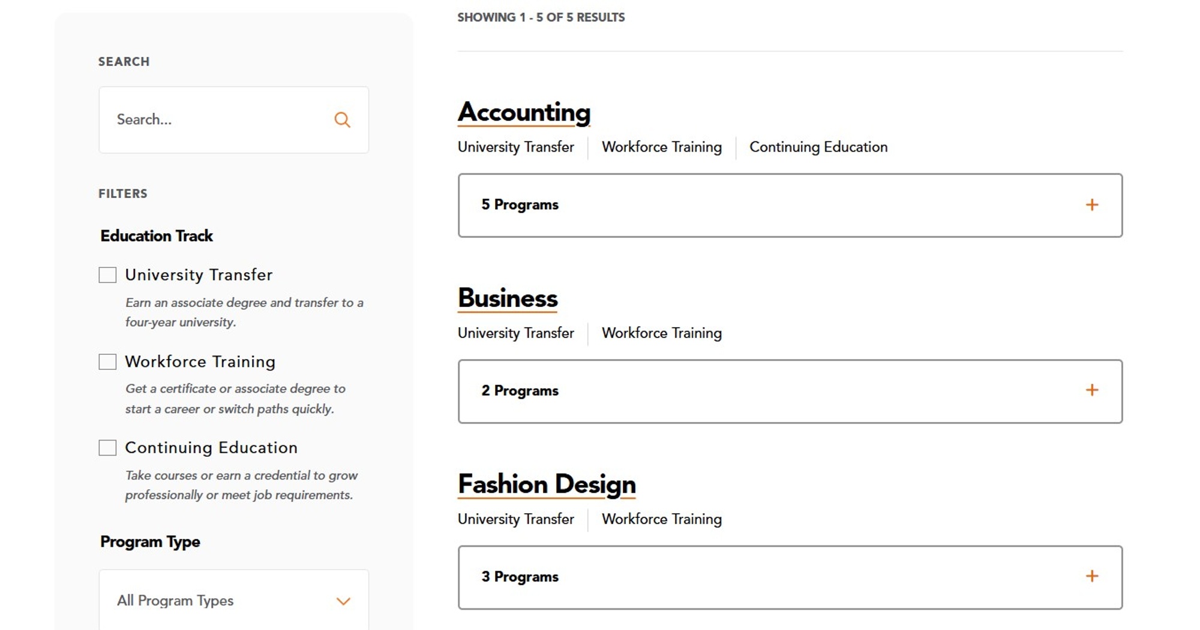Click University Transfer tag under Accounting

515,147
